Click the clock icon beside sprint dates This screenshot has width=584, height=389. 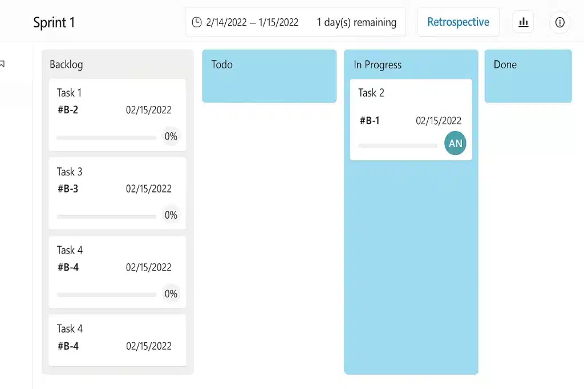pos(197,22)
